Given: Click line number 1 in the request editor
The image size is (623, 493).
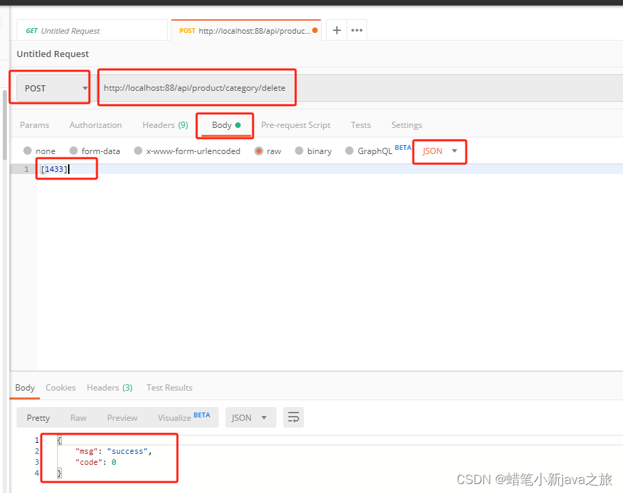Looking at the screenshot, I should 26,169.
